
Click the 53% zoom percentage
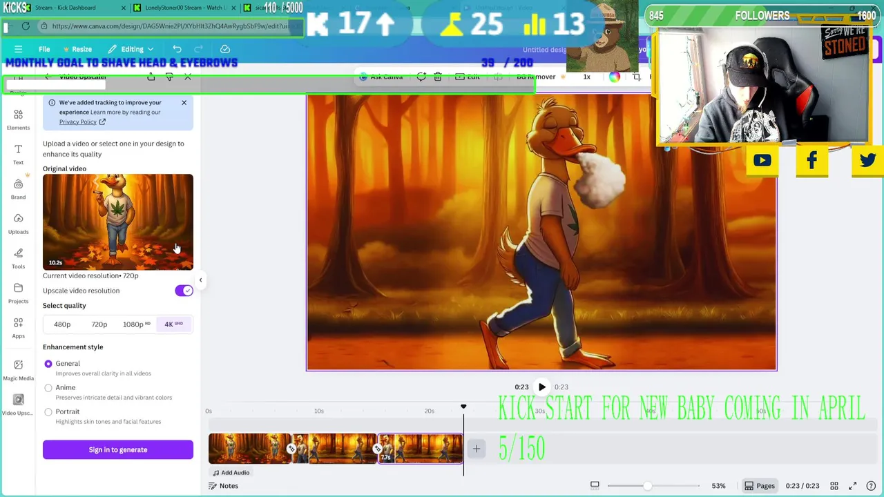click(718, 486)
